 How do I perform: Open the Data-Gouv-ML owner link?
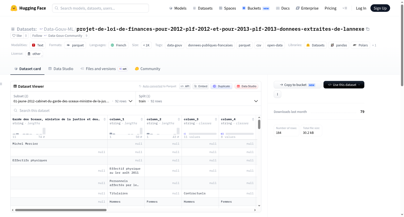(59, 29)
